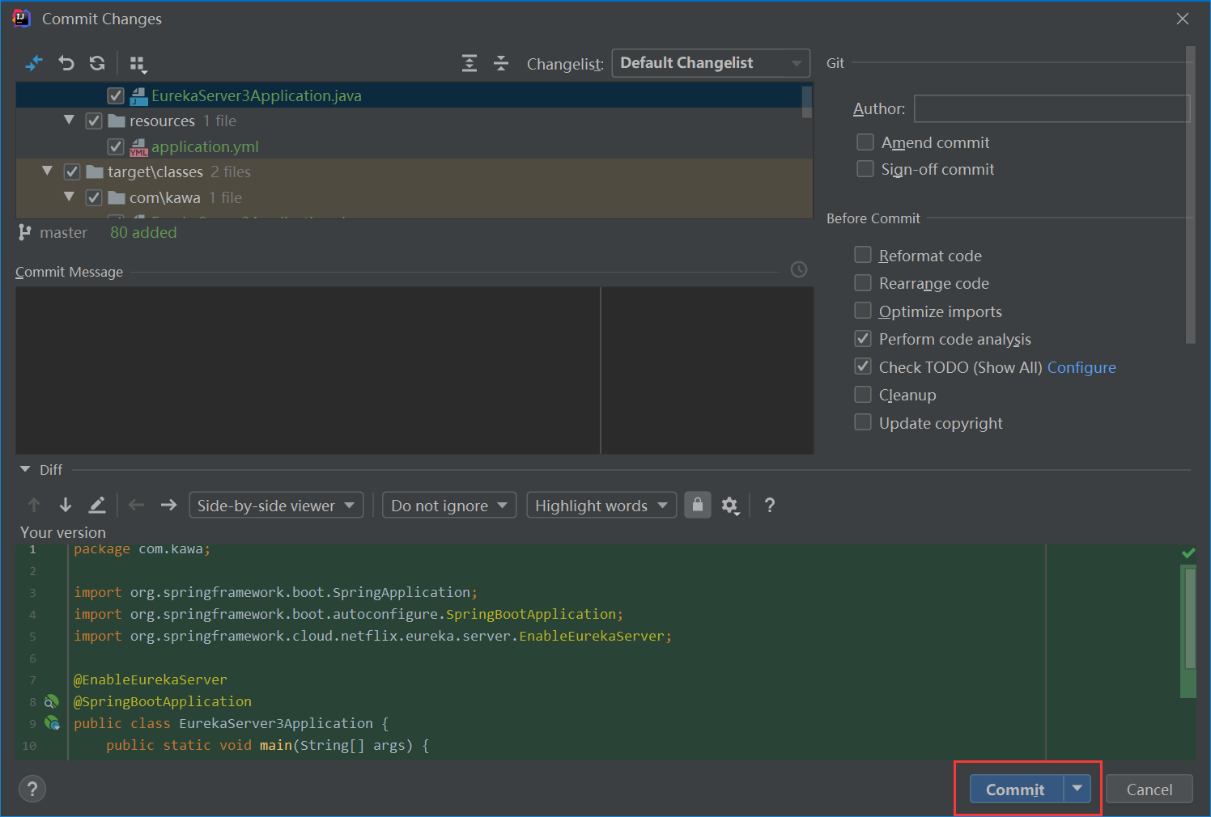The height and width of the screenshot is (817, 1211).
Task: Open commit message history clock icon
Action: 799,269
